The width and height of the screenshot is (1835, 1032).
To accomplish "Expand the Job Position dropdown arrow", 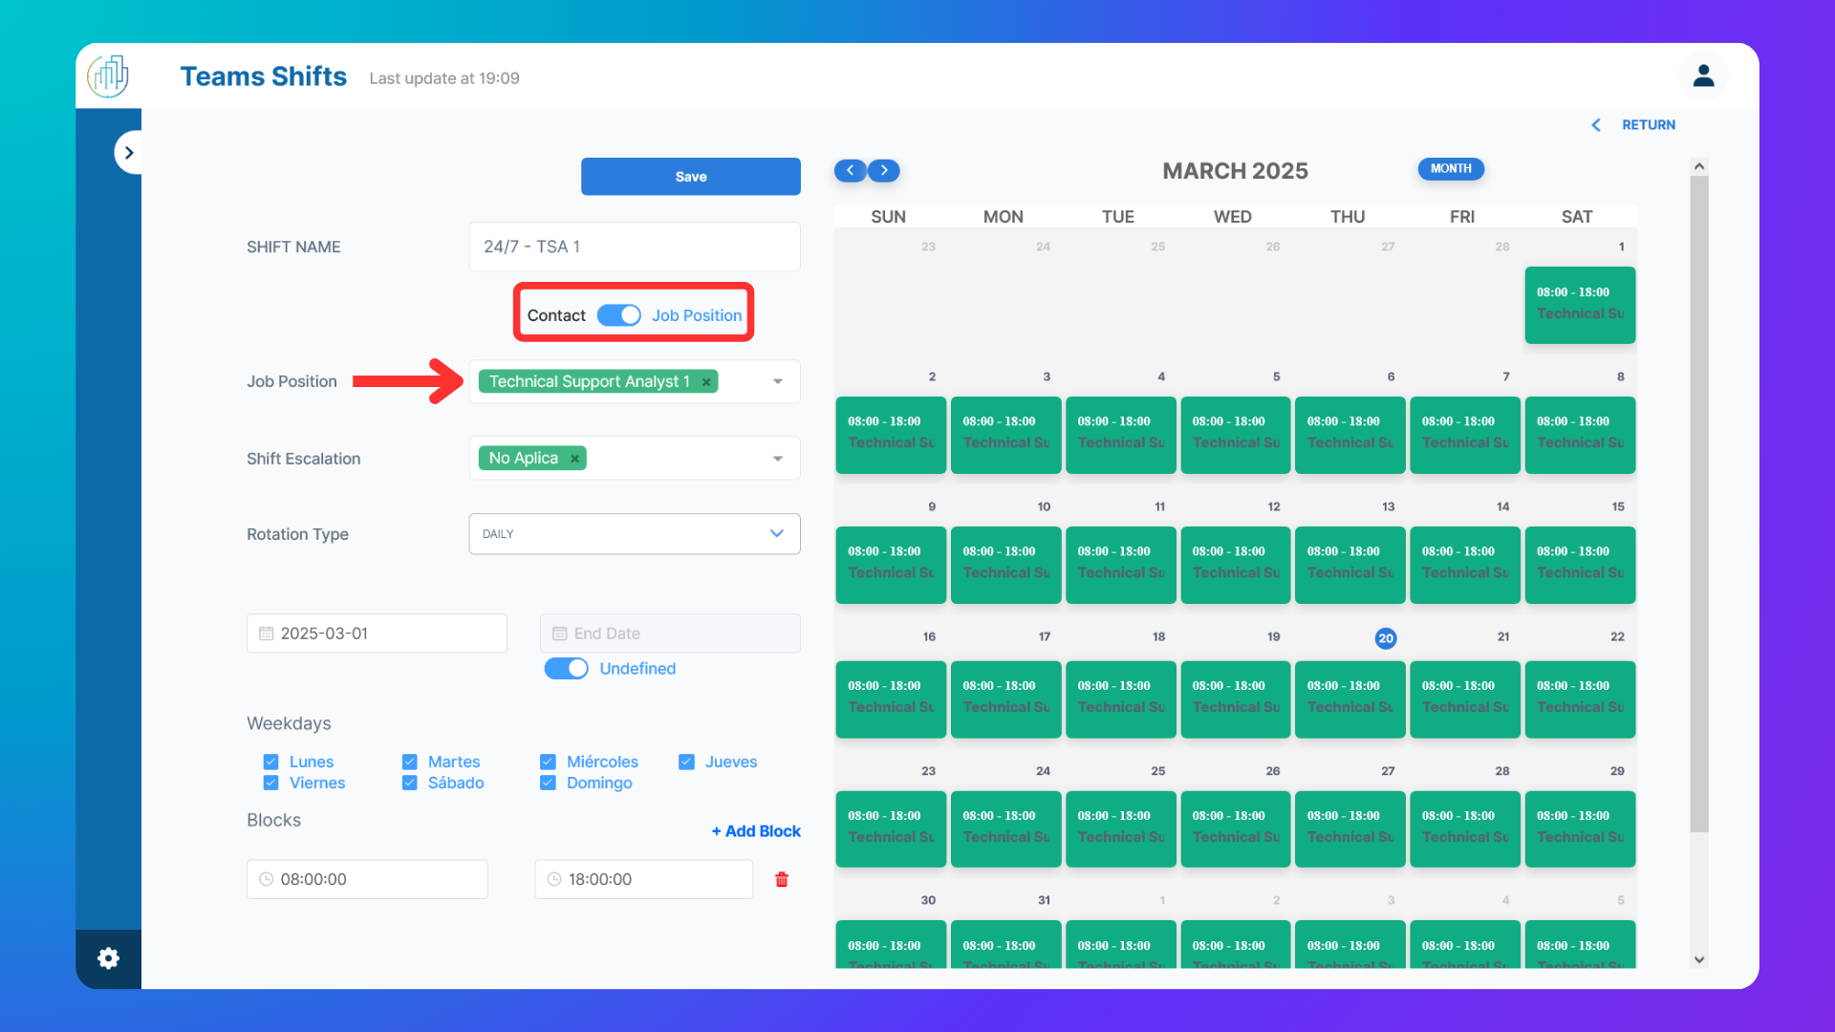I will tap(778, 381).
